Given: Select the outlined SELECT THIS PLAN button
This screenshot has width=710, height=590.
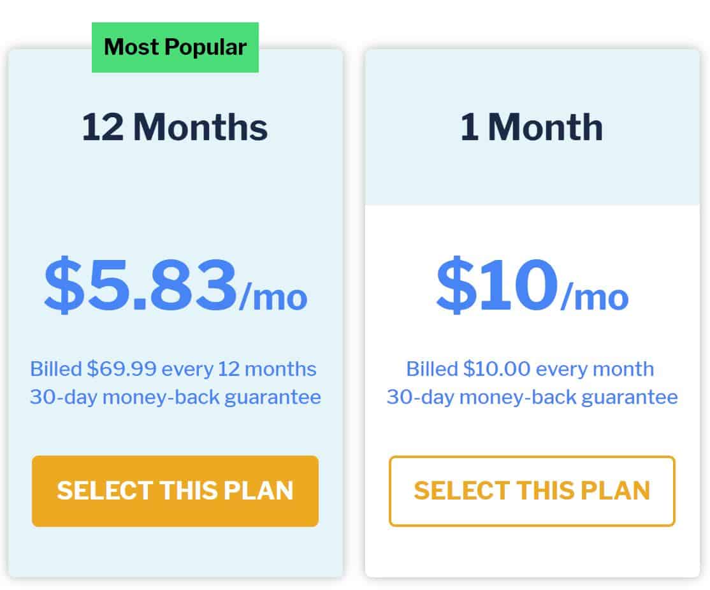Looking at the screenshot, I should (x=532, y=491).
